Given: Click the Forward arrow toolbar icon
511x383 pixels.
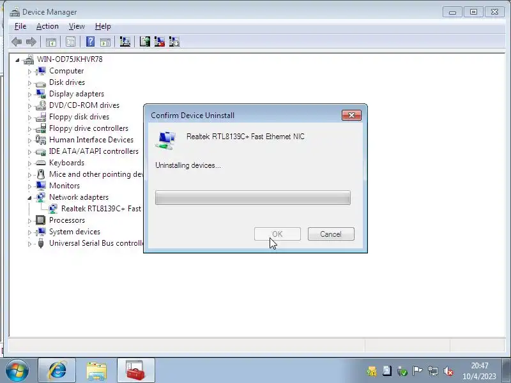Looking at the screenshot, I should point(31,42).
